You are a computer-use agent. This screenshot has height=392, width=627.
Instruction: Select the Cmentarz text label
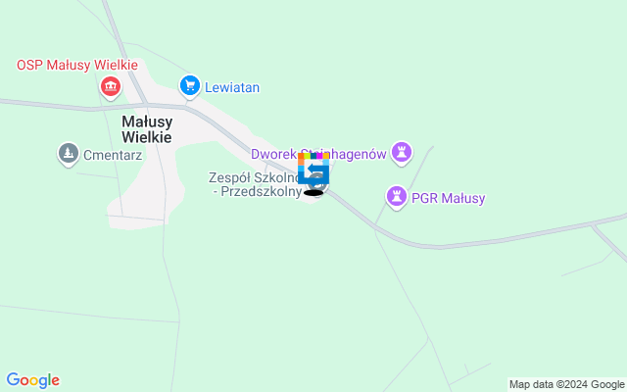tap(113, 155)
